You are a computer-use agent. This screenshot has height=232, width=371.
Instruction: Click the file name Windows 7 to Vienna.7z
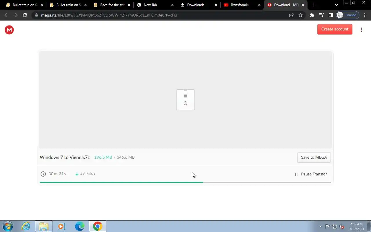click(65, 157)
